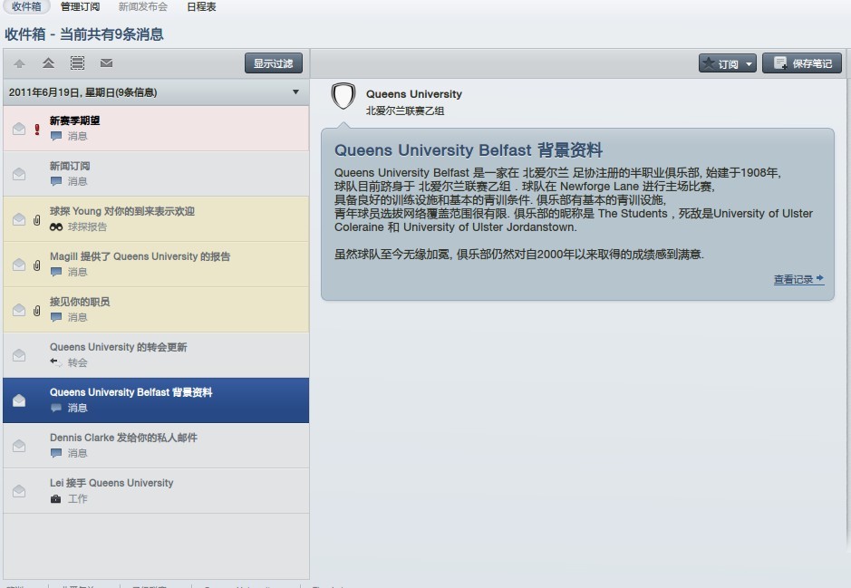The height and width of the screenshot is (588, 851).
Task: Open envelope icon beside 新闻订阅
Action: click(x=19, y=174)
